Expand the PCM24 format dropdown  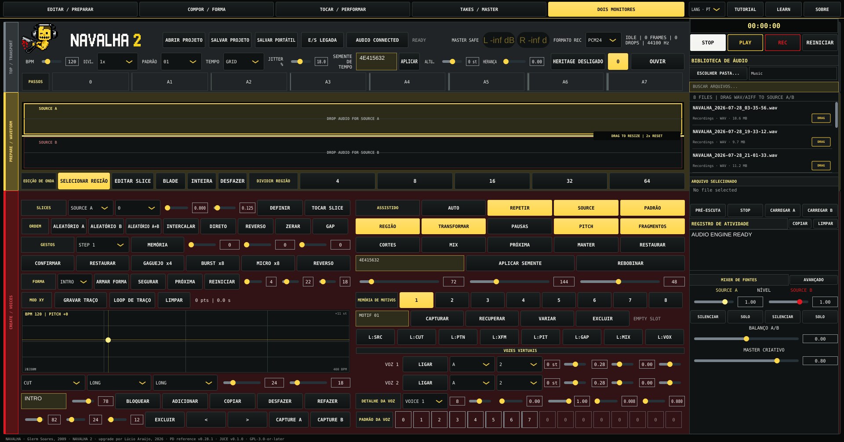604,40
